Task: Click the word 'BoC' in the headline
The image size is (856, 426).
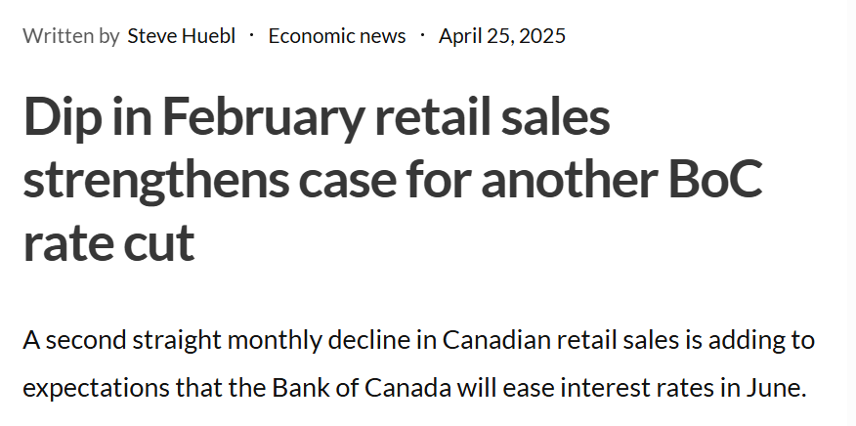Action: 715,179
